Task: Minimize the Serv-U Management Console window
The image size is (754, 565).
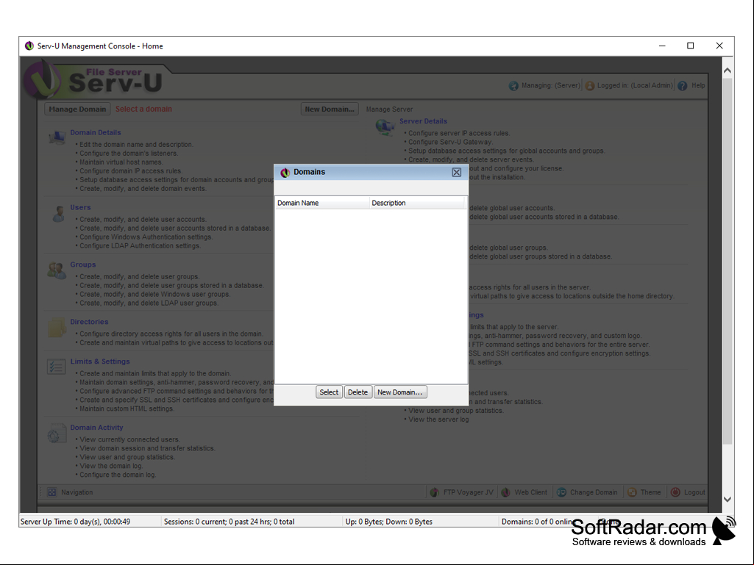Action: (662, 46)
